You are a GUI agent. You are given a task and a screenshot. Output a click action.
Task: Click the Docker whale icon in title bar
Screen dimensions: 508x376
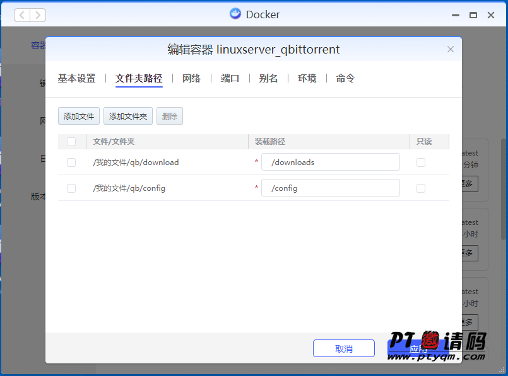235,14
